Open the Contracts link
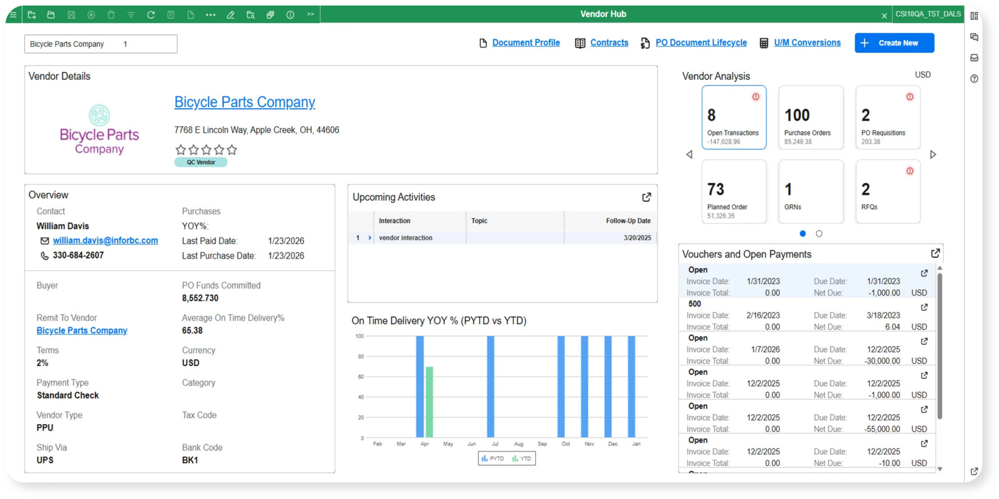The image size is (999, 499). (609, 42)
